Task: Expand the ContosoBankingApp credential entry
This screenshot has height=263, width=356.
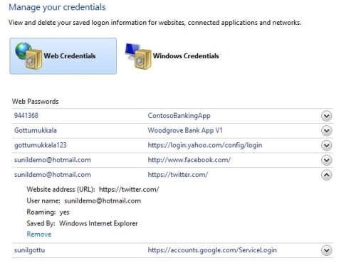Action: pyautogui.click(x=327, y=116)
